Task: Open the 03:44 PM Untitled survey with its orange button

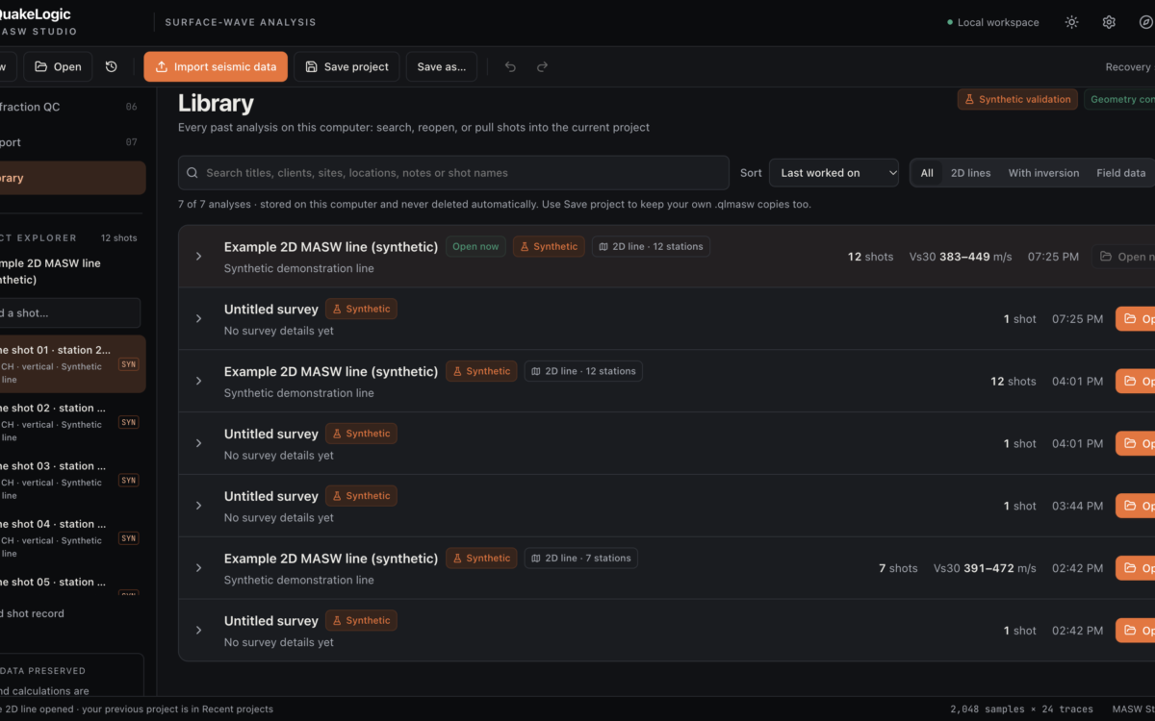Action: pos(1136,506)
